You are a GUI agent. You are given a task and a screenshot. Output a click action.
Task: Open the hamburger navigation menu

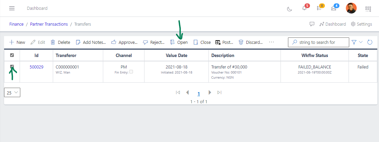12,8
